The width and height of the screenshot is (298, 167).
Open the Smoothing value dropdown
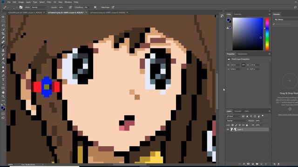pos(91,7)
